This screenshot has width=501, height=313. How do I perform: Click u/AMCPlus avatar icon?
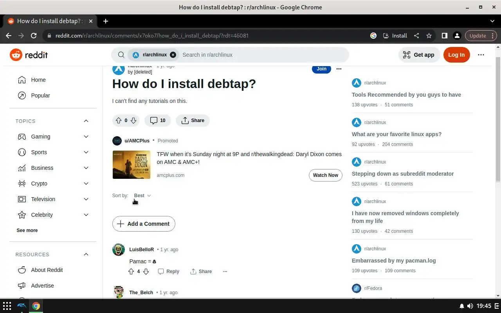point(117,141)
